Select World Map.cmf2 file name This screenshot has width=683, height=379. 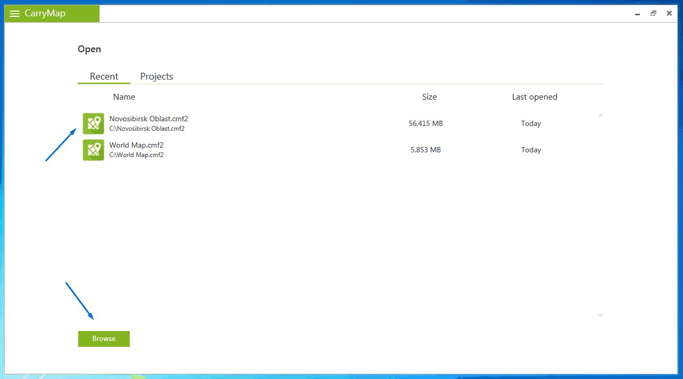click(x=136, y=145)
